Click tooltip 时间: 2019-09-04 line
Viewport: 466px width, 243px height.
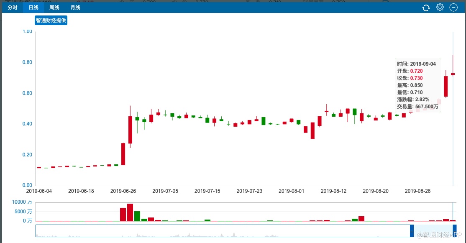click(416, 64)
